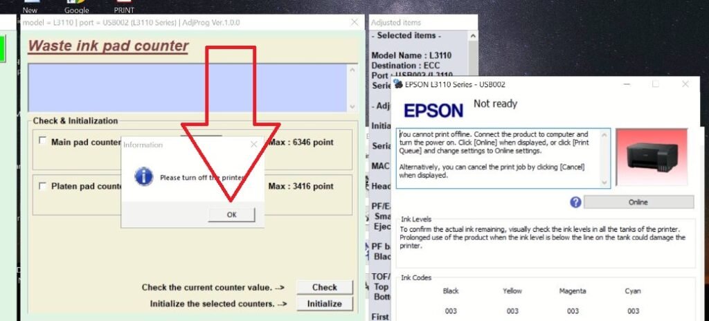
Task: Click the Epson message box scroll down arrow
Action: (604, 183)
